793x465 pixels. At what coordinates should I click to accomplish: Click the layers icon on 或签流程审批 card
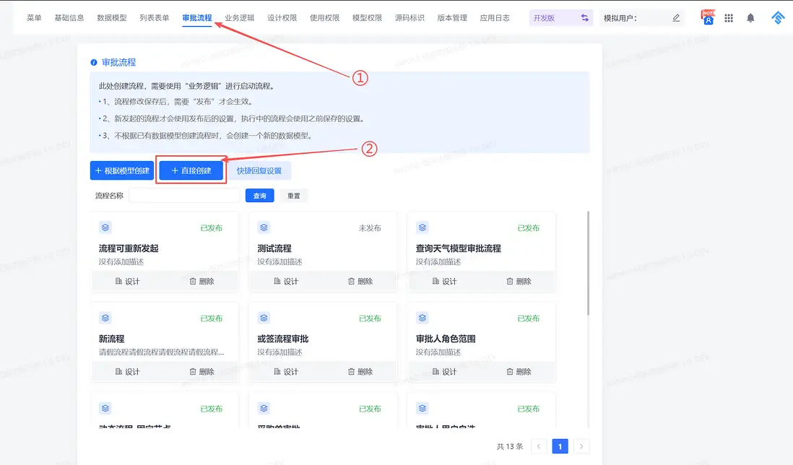pyautogui.click(x=264, y=318)
